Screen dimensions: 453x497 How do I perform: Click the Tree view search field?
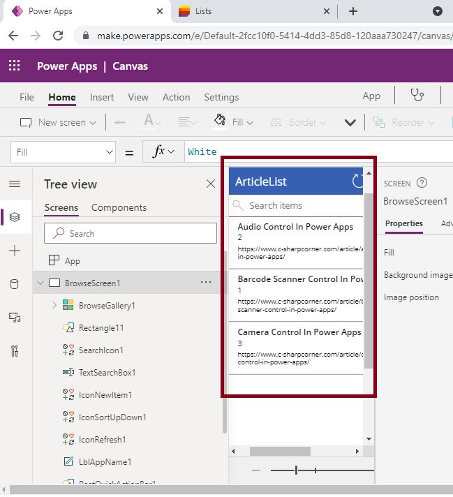[x=131, y=233]
